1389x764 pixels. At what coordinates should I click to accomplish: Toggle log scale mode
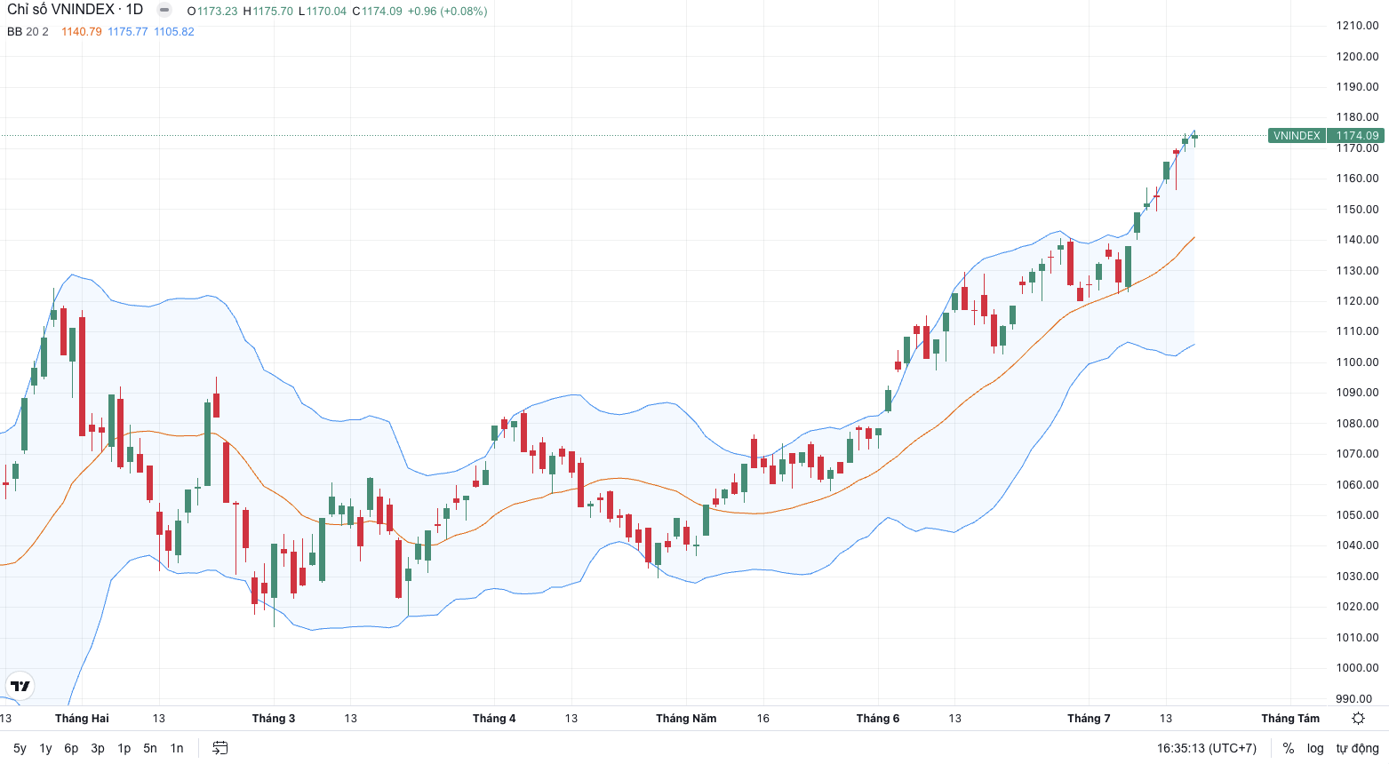(x=1315, y=748)
